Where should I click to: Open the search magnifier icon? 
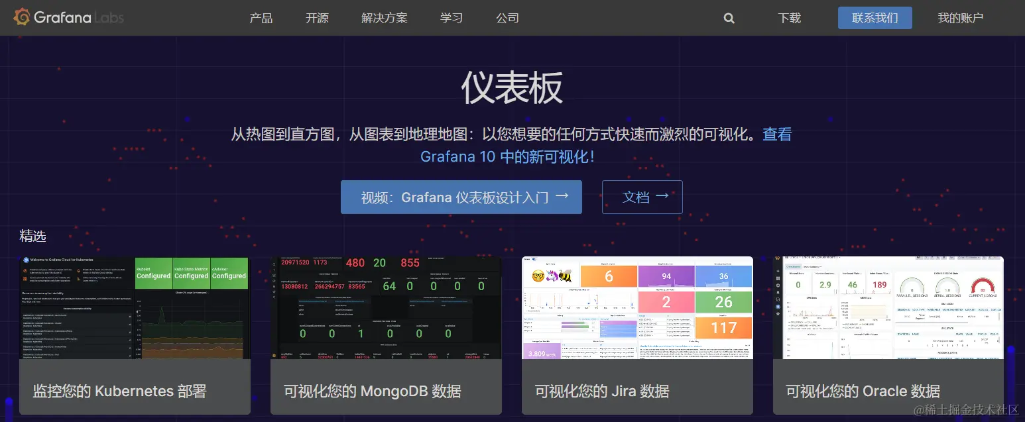click(x=729, y=19)
